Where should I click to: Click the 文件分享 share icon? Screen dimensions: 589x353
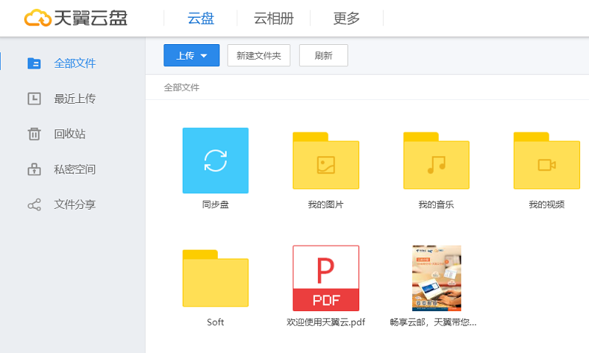(34, 204)
